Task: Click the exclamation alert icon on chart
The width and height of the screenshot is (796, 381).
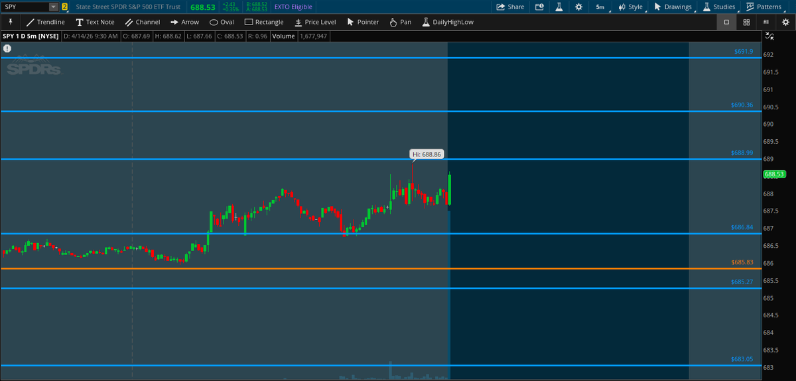Action: [7, 48]
